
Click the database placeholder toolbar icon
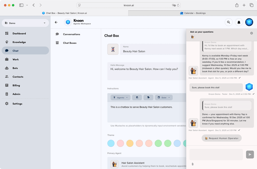137,97
